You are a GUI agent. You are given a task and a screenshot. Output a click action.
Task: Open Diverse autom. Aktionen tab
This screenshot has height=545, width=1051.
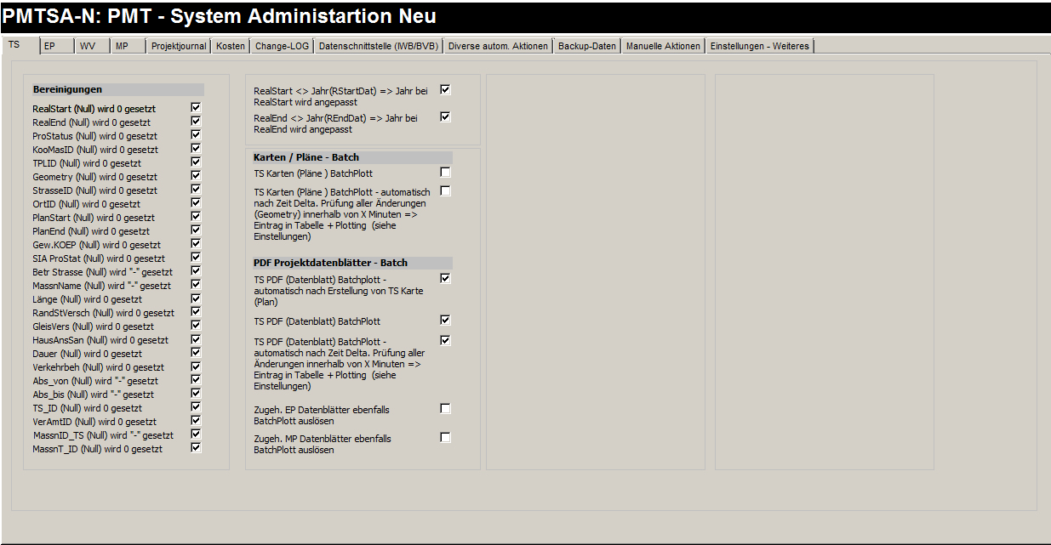[x=498, y=46]
